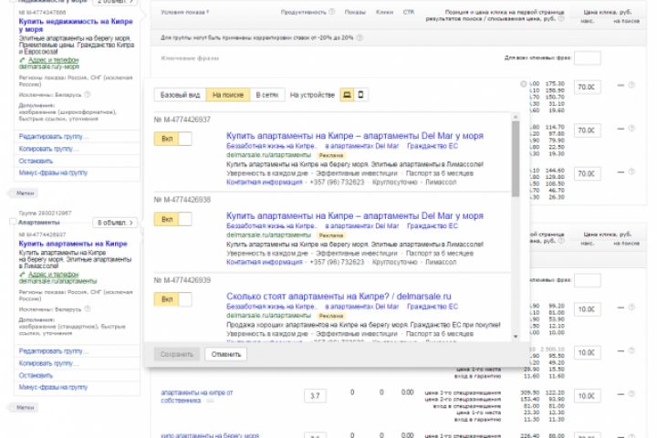Tick the checkbox beside Апартаменты group

pos(13,222)
